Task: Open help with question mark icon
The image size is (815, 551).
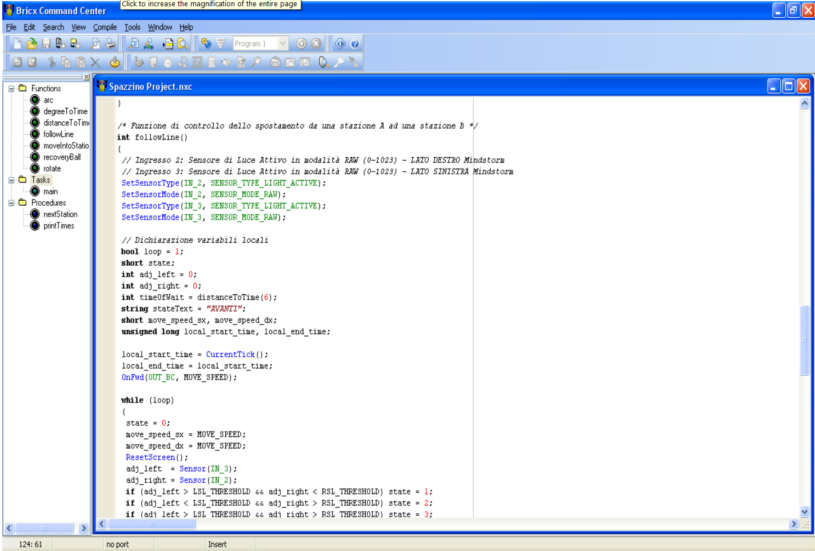Action: 355,43
